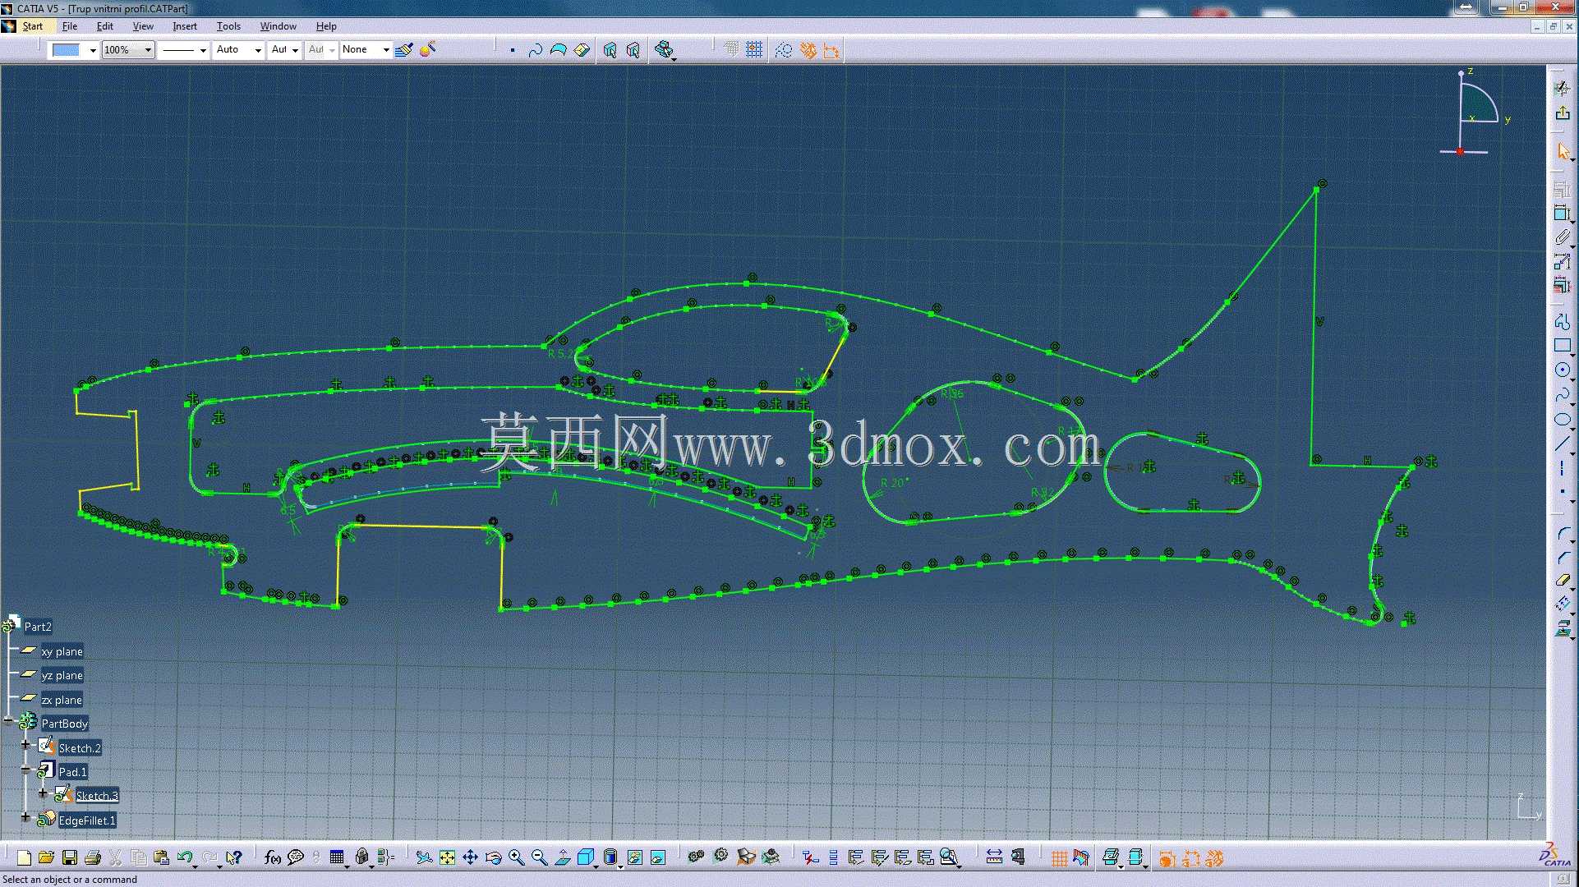The height and width of the screenshot is (887, 1579).
Task: Select PartBody in the tree
Action: tap(64, 724)
